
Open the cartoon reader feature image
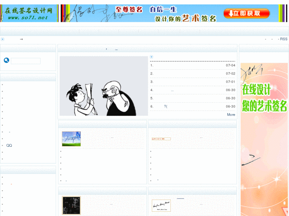point(104,86)
